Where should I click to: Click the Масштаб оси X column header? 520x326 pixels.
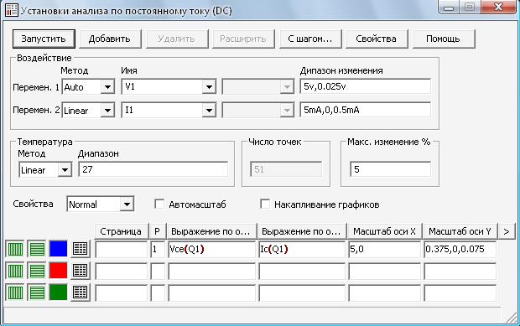pyautogui.click(x=384, y=231)
